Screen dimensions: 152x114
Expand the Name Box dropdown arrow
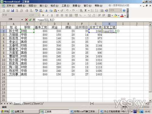tap(22, 20)
